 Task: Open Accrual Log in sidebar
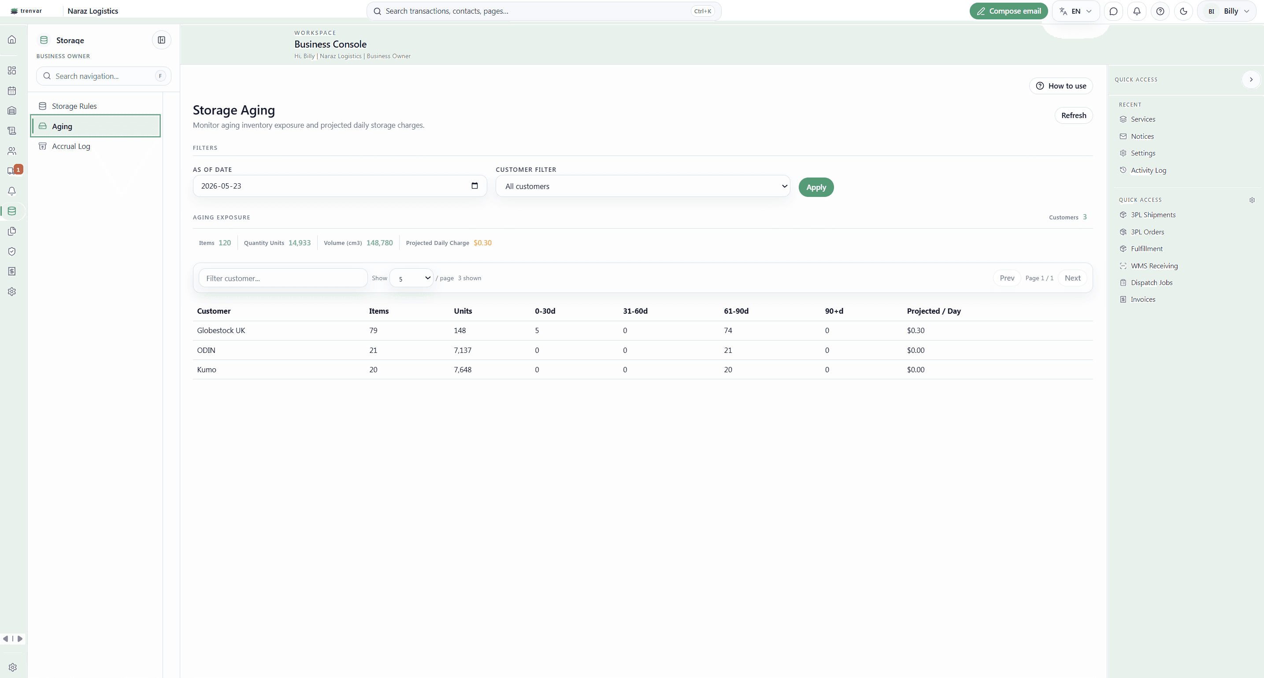96,146
